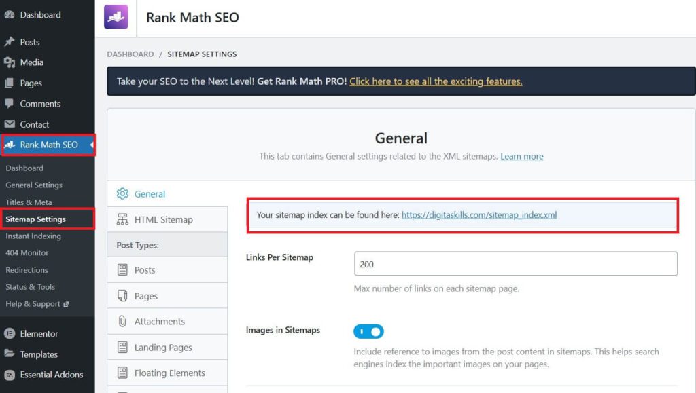Open the sitemap_index.xml URL link
This screenshot has width=696, height=393.
[479, 215]
